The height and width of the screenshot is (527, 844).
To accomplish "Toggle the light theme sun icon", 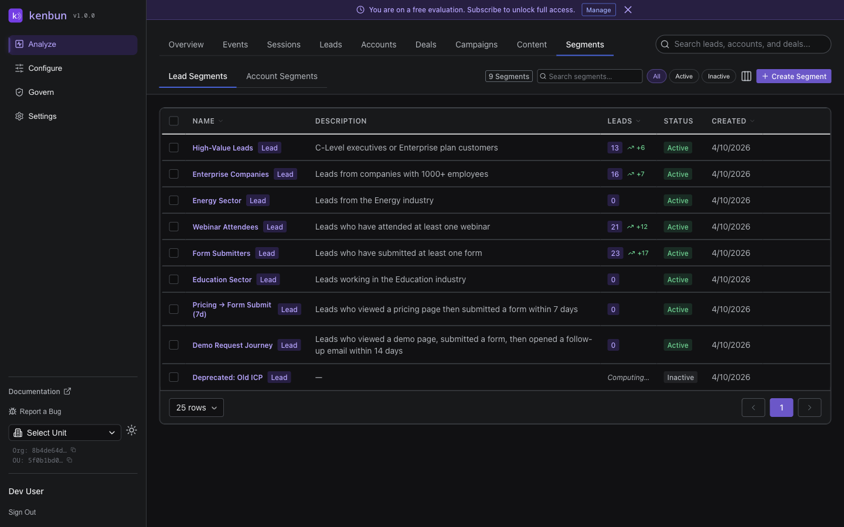I will point(132,430).
